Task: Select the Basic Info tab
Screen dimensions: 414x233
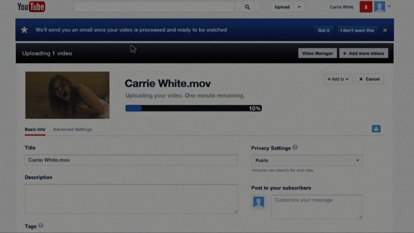Action: point(35,130)
